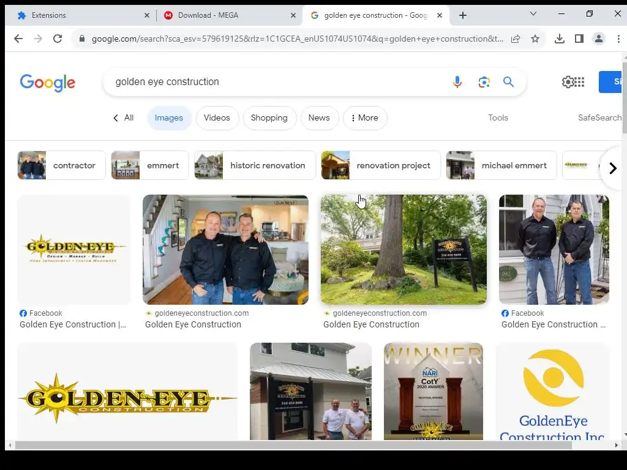Viewport: 627px width, 470px height.
Task: Share this page via the share icon
Action: click(x=516, y=39)
